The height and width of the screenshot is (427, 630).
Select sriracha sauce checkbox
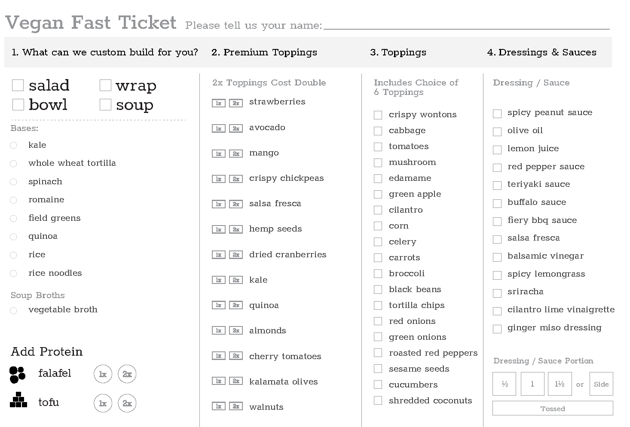coord(497,293)
